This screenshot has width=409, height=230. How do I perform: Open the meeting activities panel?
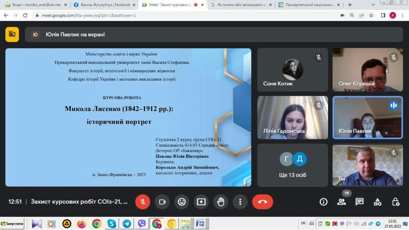click(377, 202)
